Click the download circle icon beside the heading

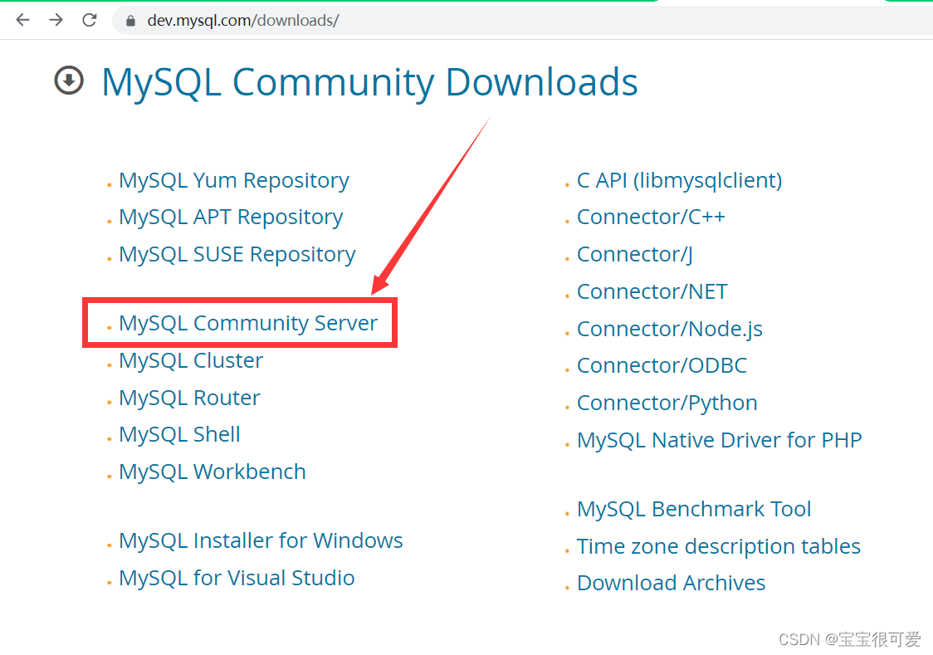coord(69,81)
